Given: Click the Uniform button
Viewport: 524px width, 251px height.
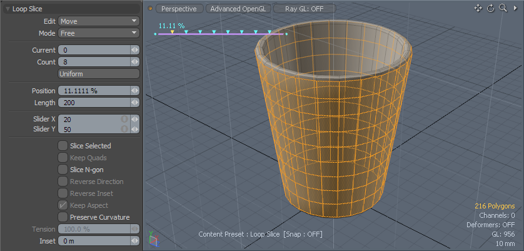Looking at the screenshot, I should [x=98, y=74].
